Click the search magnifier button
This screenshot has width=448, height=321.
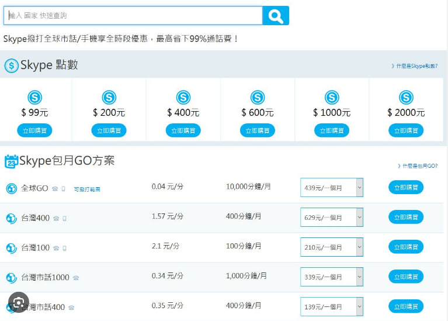coord(276,15)
